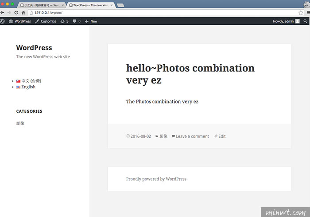Close the first browser tab
Screen dimensions: 310x217
pos(63,5)
